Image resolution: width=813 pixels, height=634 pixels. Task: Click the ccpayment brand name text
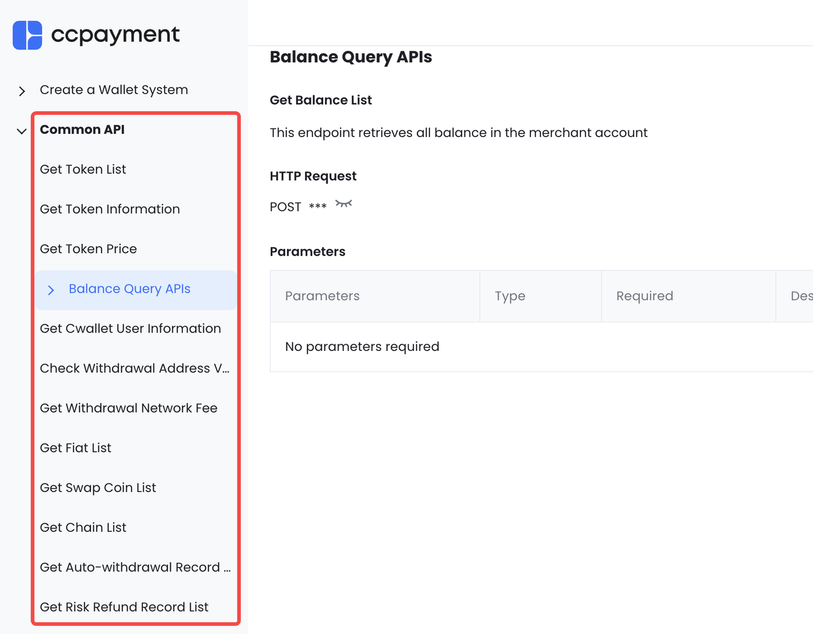pyautogui.click(x=116, y=35)
